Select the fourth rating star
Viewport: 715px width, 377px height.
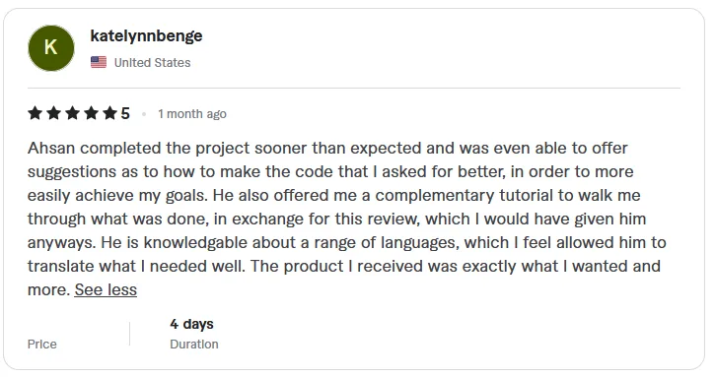point(91,113)
